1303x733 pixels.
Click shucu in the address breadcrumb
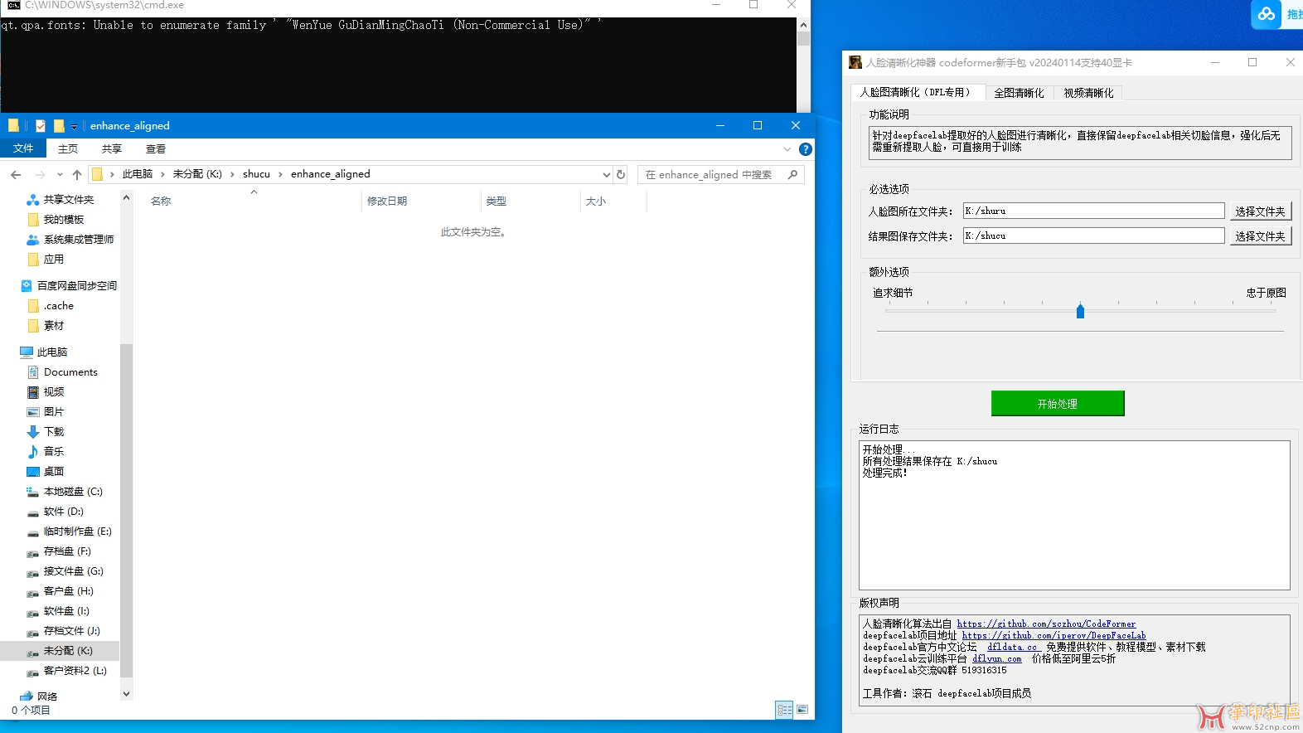(256, 174)
